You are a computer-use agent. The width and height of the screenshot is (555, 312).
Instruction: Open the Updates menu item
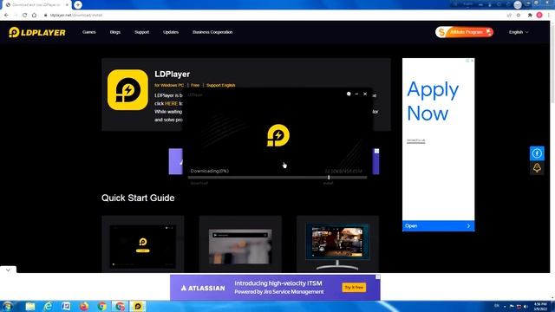tap(171, 32)
